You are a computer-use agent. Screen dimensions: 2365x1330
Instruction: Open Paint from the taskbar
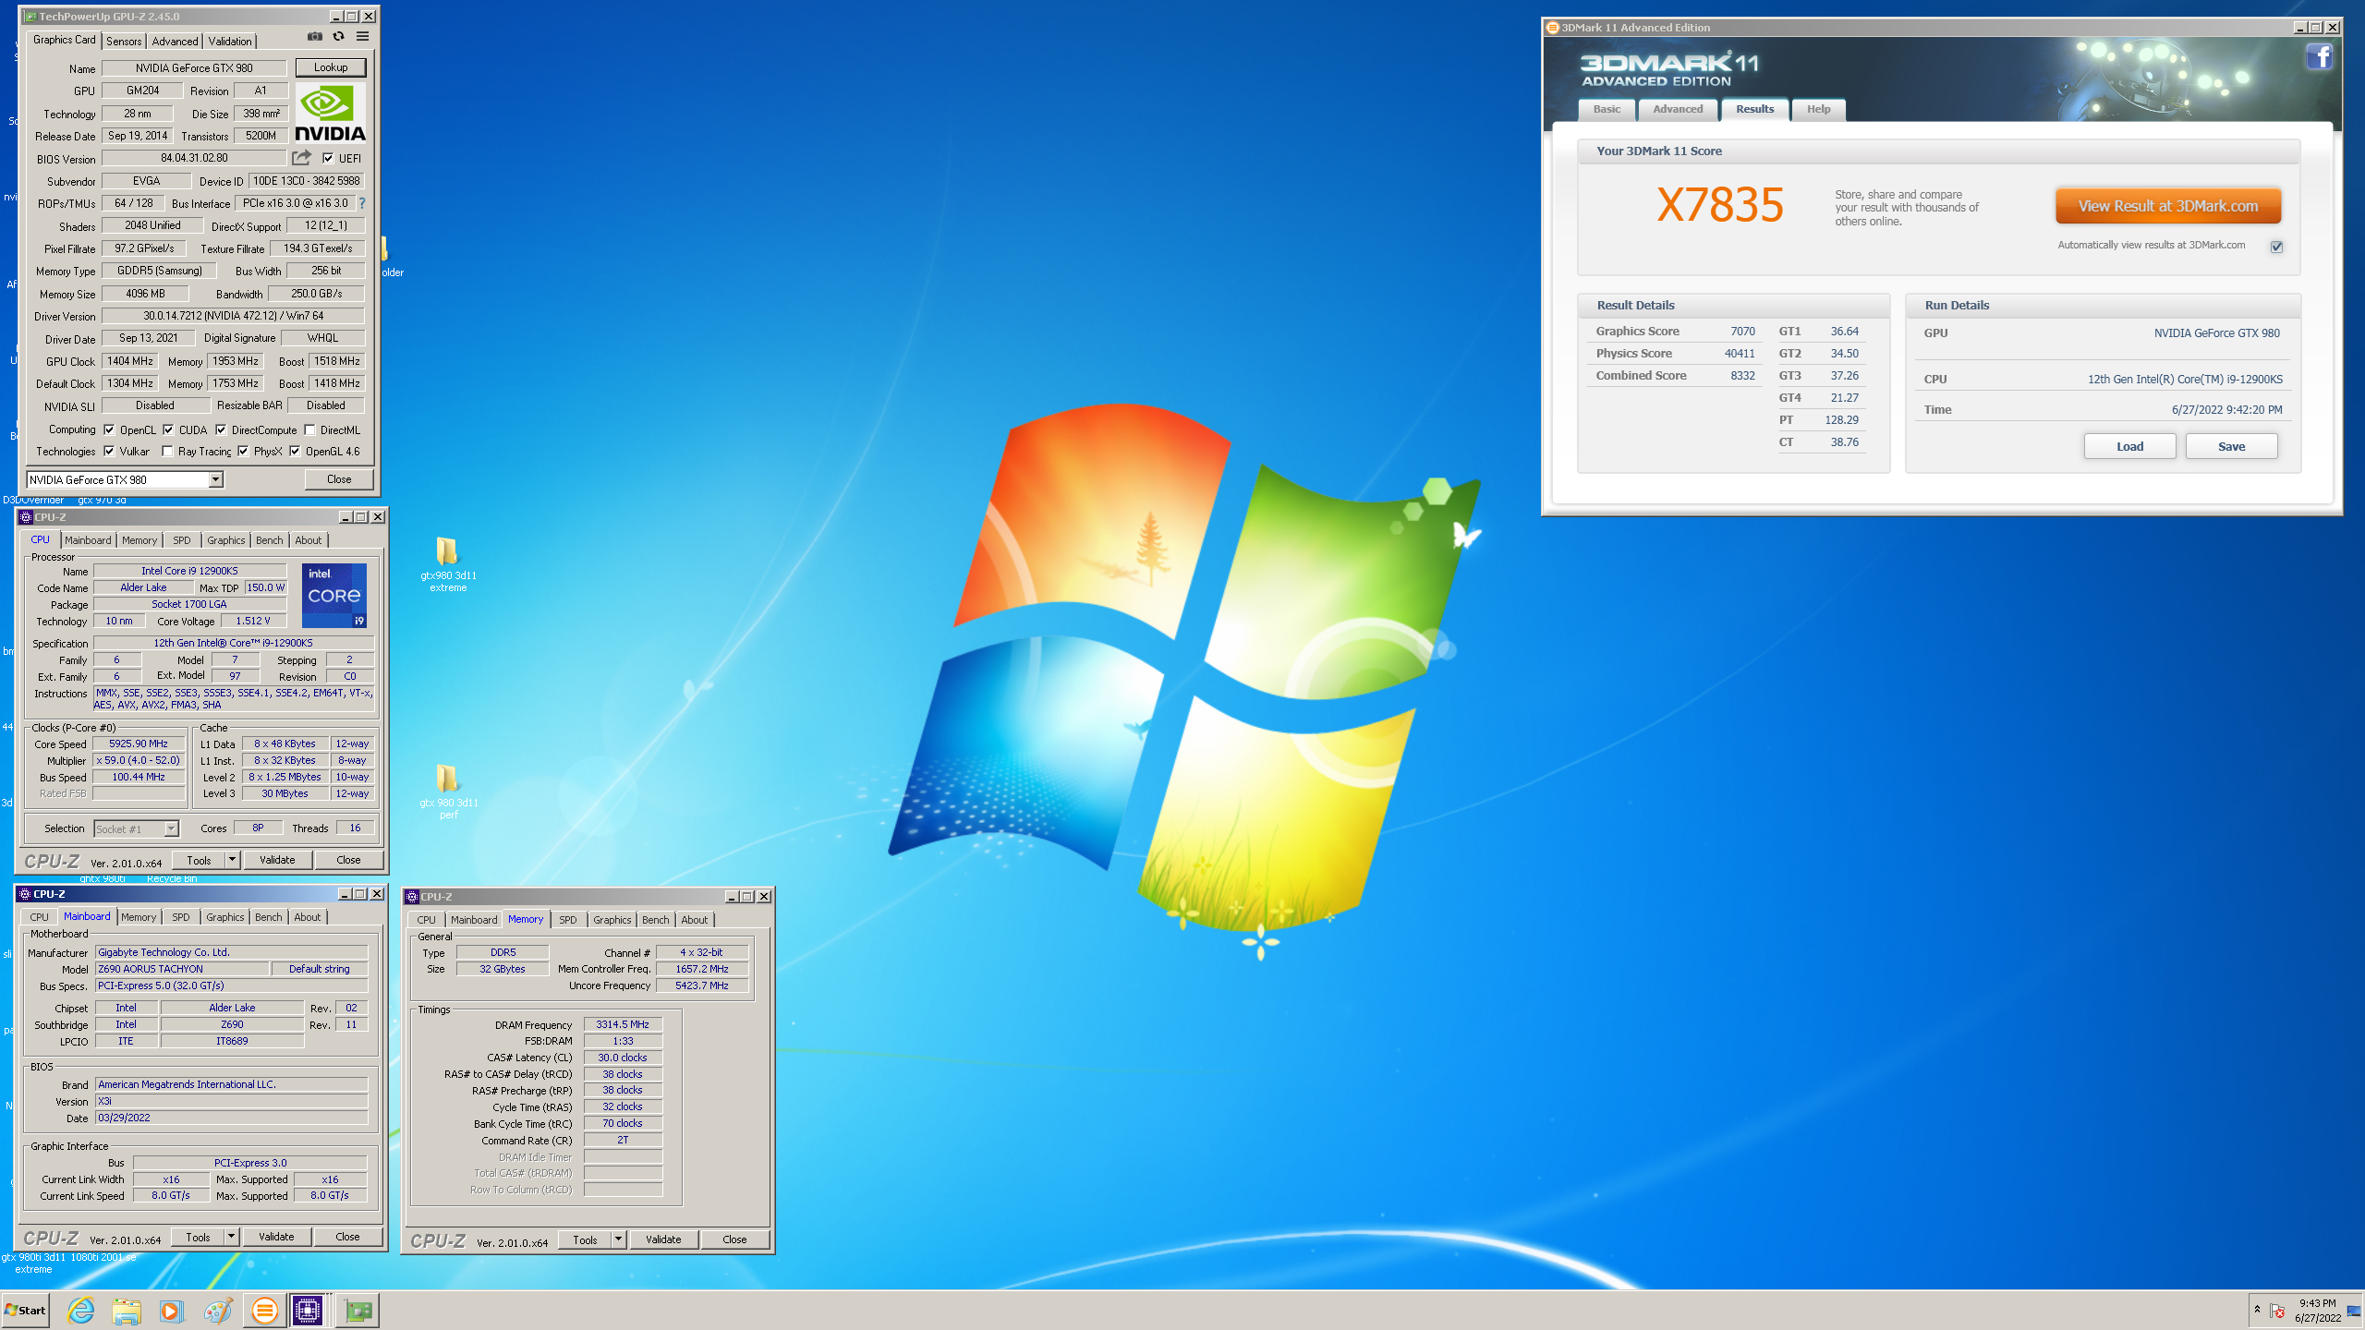[x=218, y=1310]
